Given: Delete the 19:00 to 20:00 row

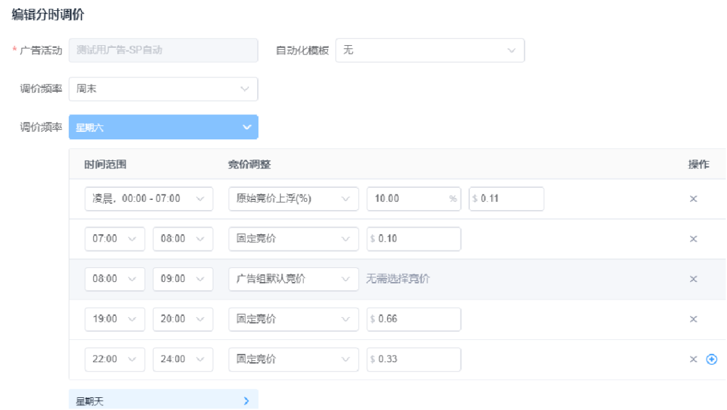Looking at the screenshot, I should coord(693,319).
